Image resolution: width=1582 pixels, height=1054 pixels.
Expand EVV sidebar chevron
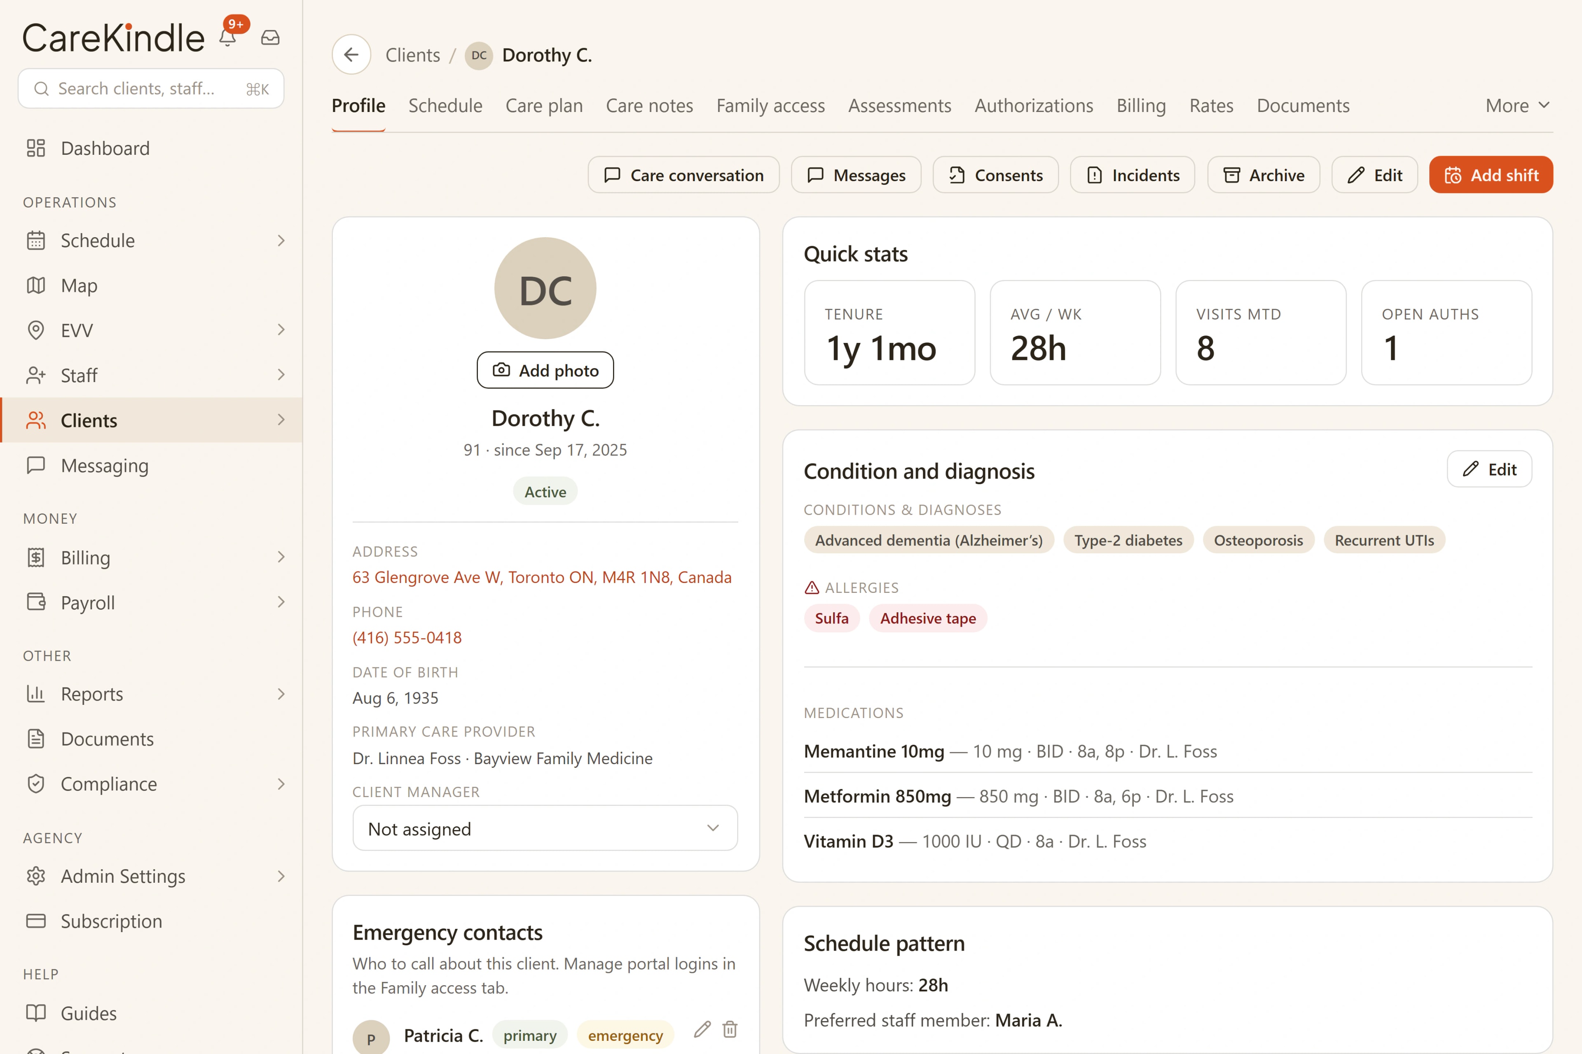tap(281, 329)
